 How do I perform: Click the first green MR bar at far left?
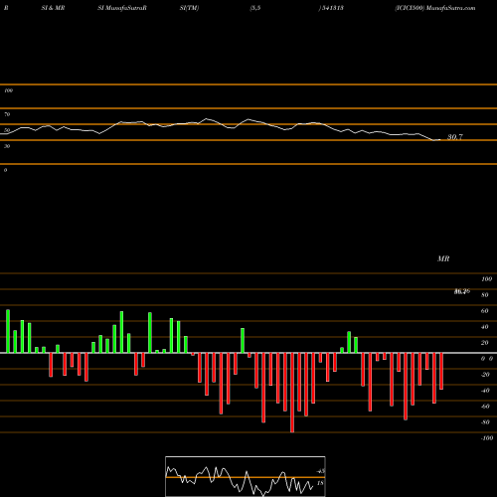pyautogui.click(x=8, y=331)
